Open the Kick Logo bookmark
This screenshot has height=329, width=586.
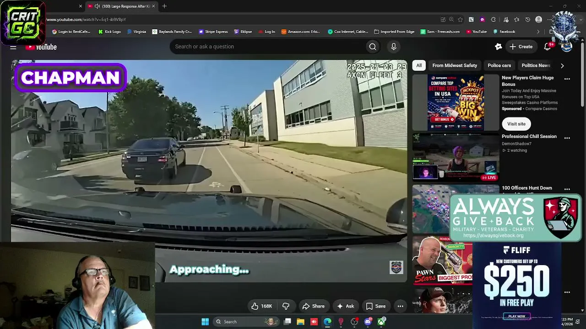[x=110, y=32]
